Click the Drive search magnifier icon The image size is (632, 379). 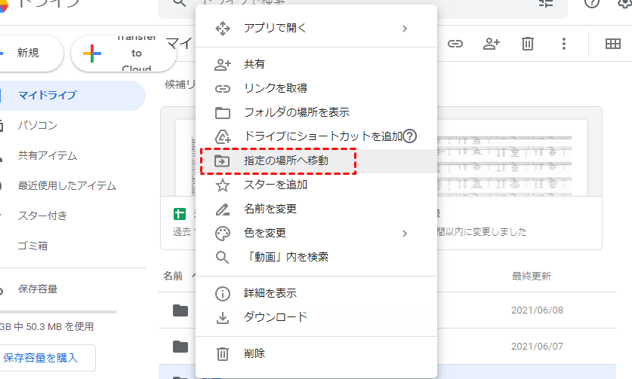click(180, 3)
